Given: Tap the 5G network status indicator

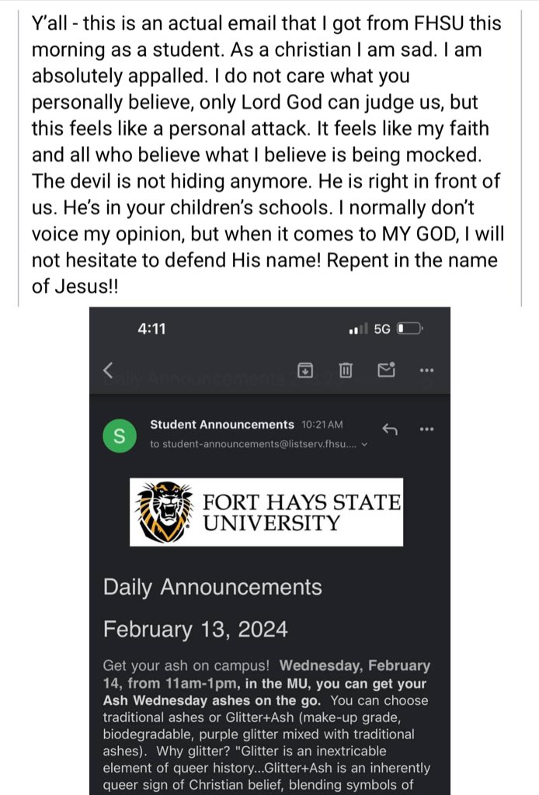Looking at the screenshot, I should coord(382,329).
